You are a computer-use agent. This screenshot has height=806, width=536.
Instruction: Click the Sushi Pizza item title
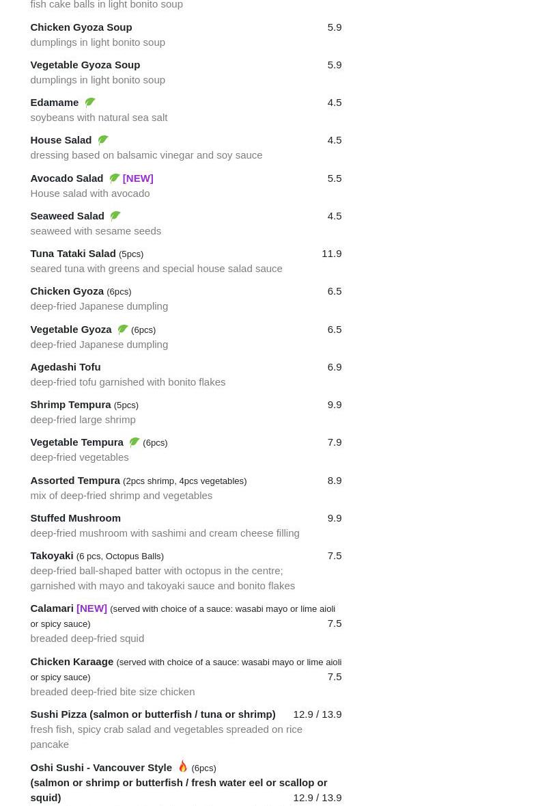click(x=153, y=714)
